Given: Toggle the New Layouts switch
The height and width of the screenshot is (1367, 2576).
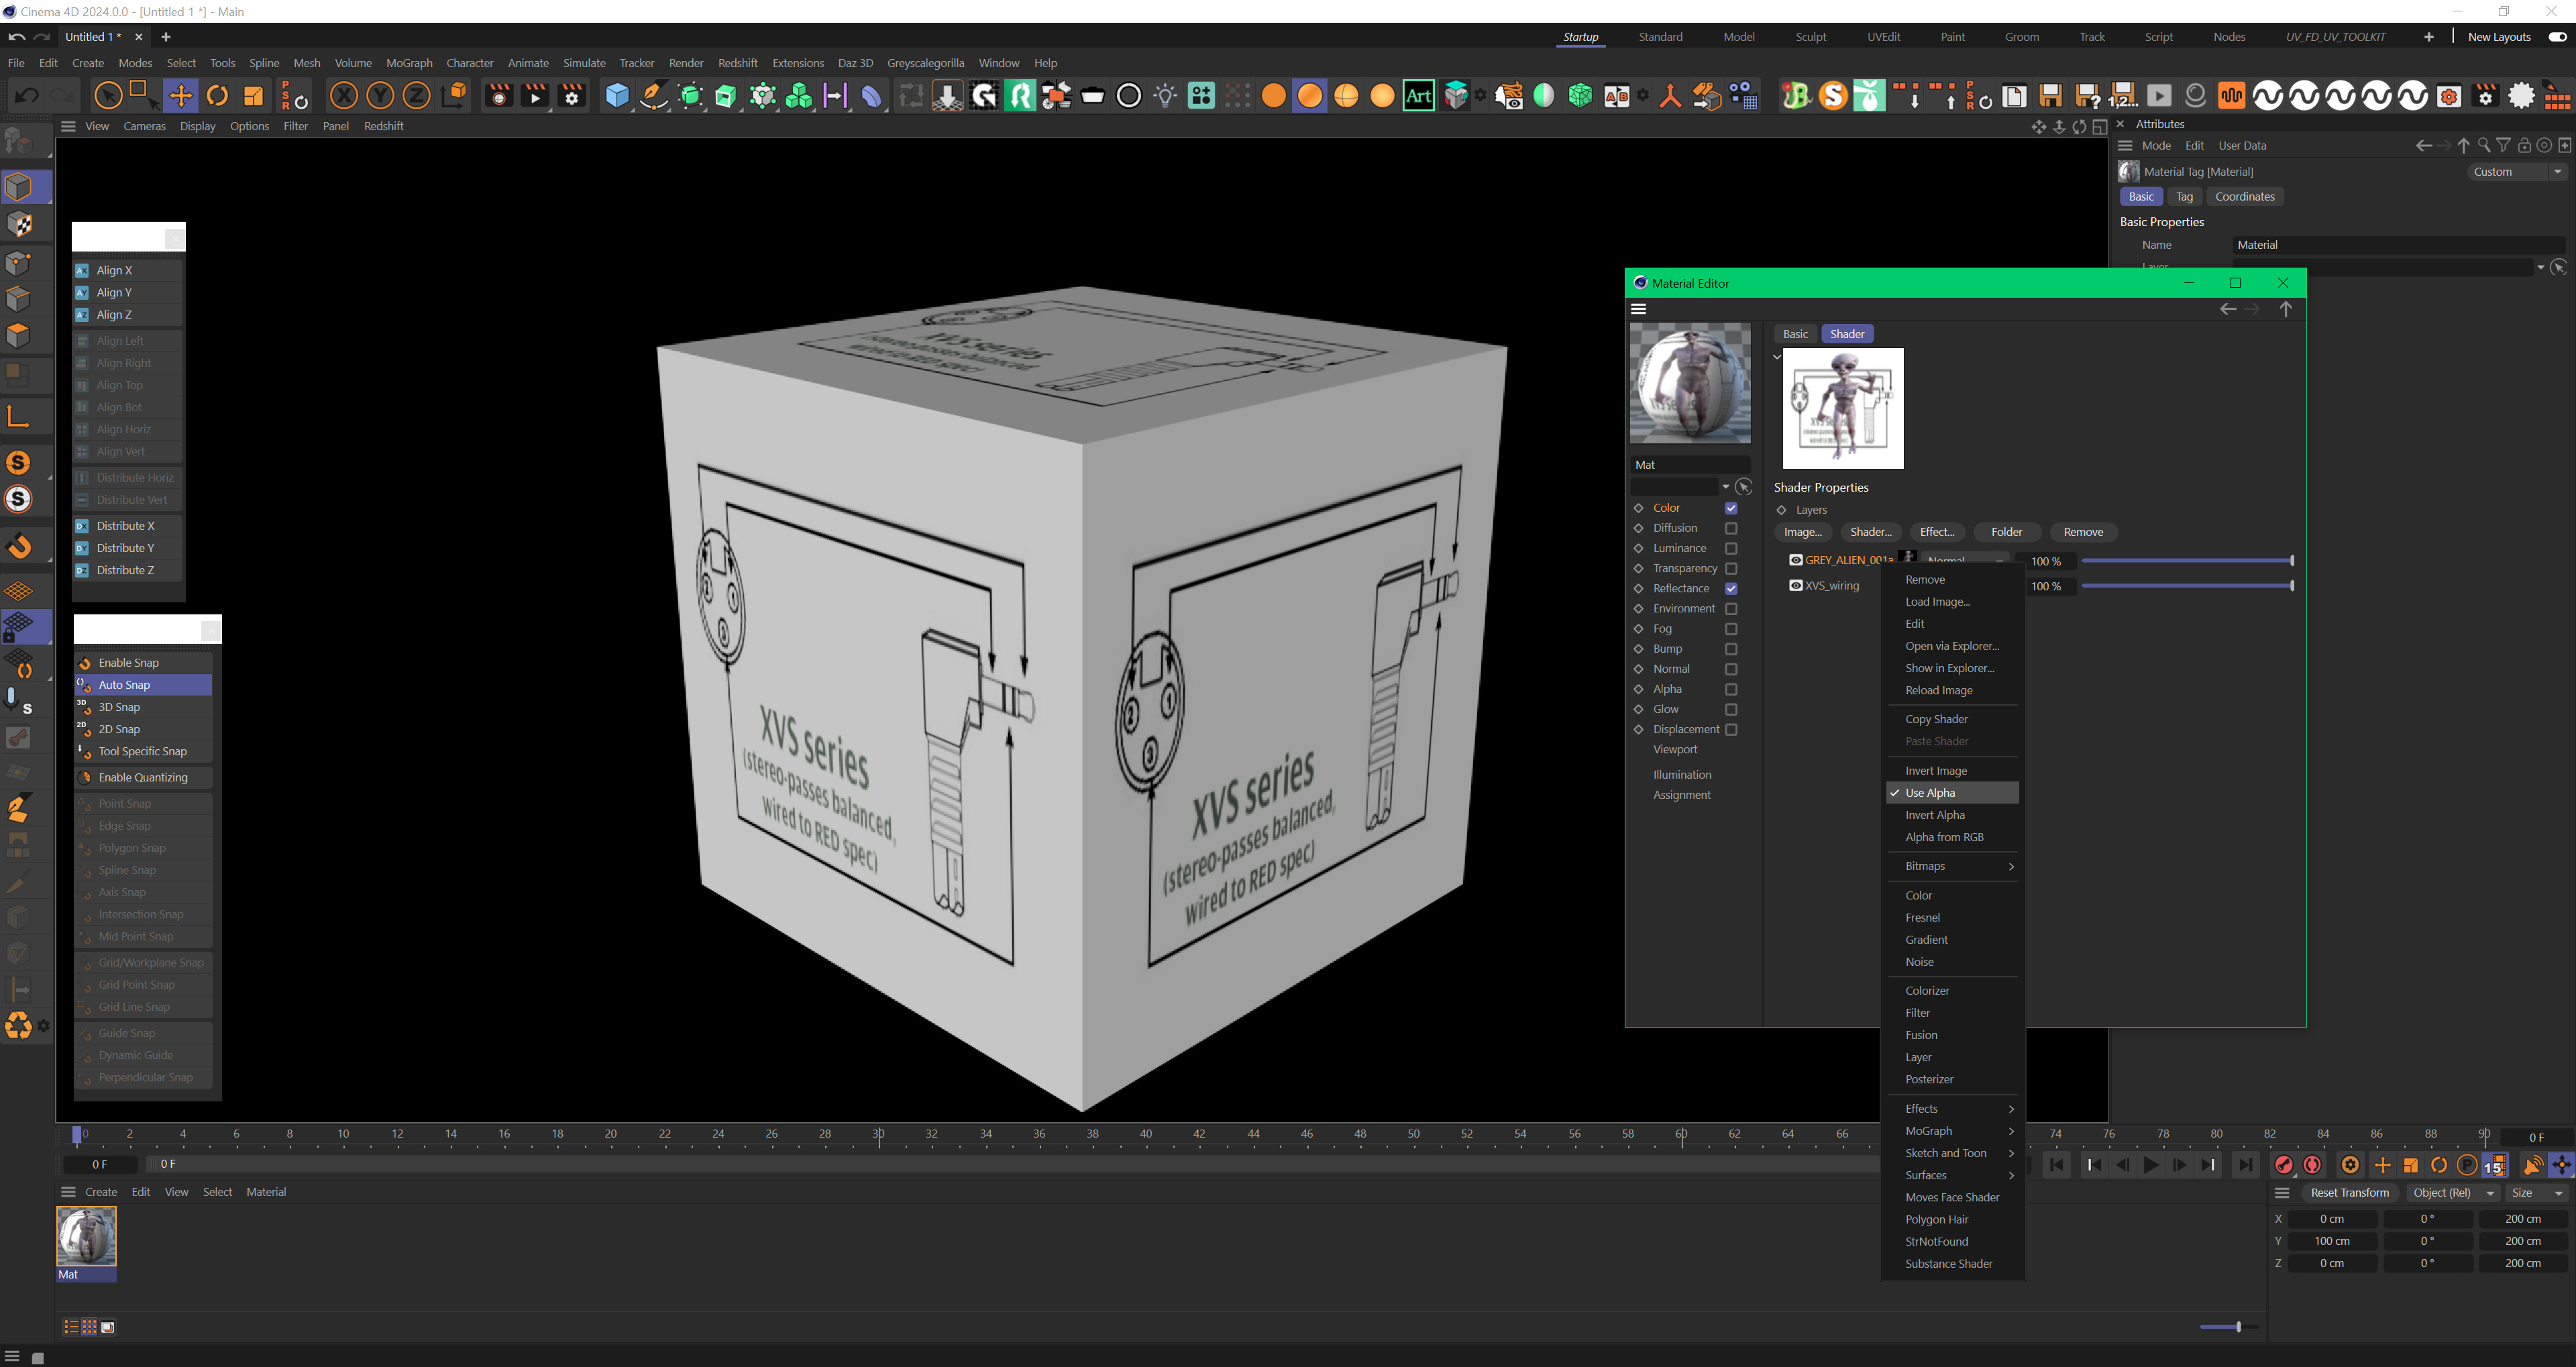Looking at the screenshot, I should [x=2558, y=37].
